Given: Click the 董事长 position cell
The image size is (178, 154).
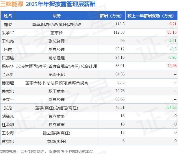Looking at the screenshot, I should [57, 33].
